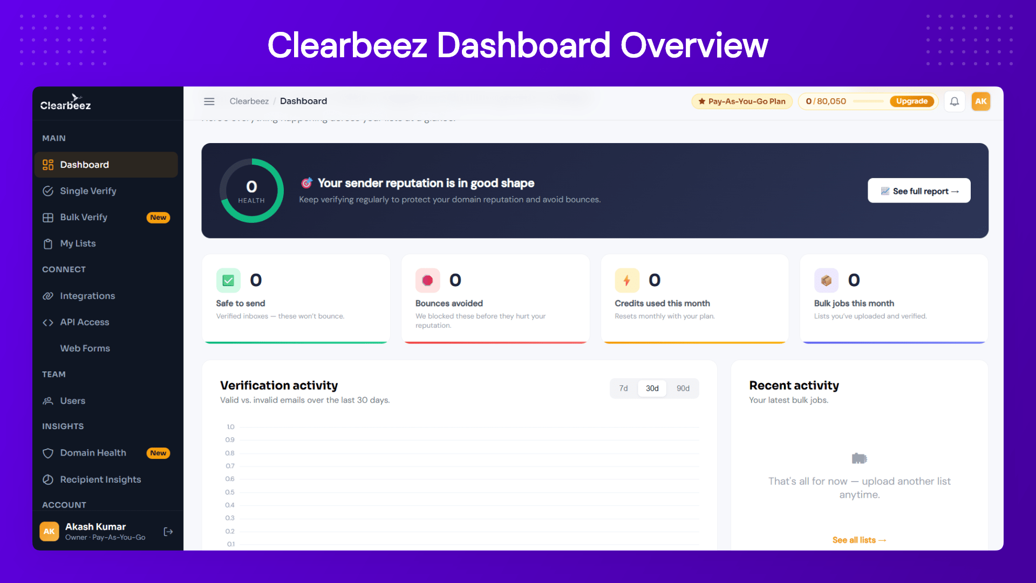Image resolution: width=1036 pixels, height=583 pixels.
Task: Click the Recent activity heading
Action: tap(794, 385)
